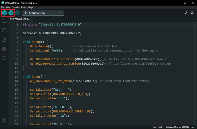Open the Debug sidebar panel icon
This screenshot has height=129, width=197.
click(x=4, y=49)
